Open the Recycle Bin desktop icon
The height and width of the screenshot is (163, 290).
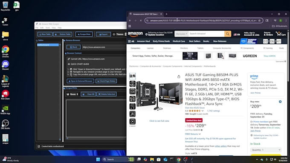pos(6,6)
